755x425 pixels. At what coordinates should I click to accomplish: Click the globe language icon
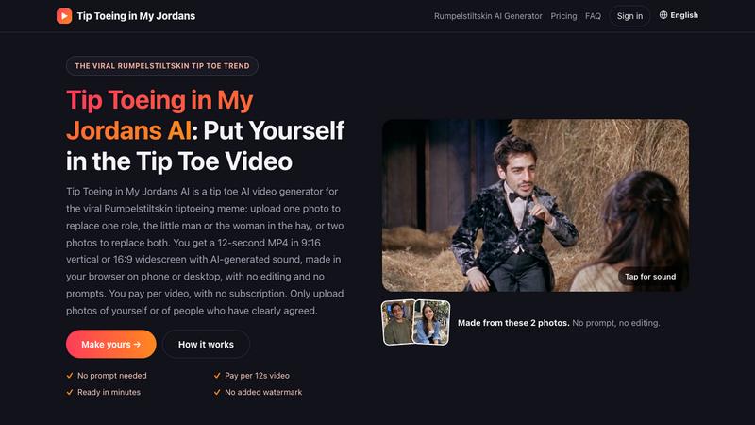[663, 15]
